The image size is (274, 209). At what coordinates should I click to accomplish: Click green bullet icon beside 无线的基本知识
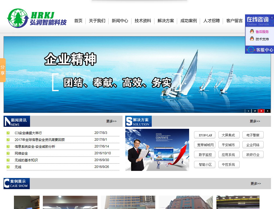(x=8, y=160)
